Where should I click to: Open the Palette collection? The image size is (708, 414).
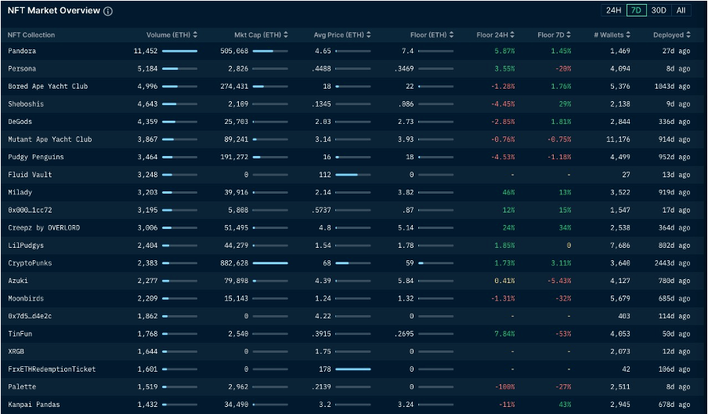22,387
